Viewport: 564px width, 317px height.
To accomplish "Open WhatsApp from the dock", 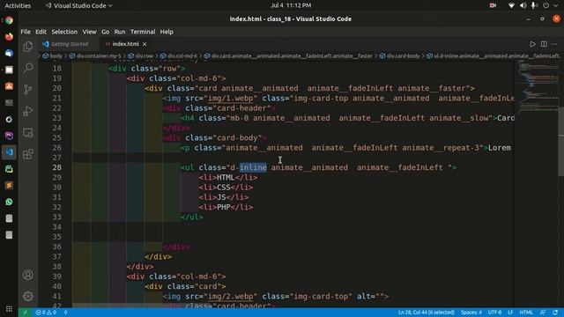I will pos(9,202).
